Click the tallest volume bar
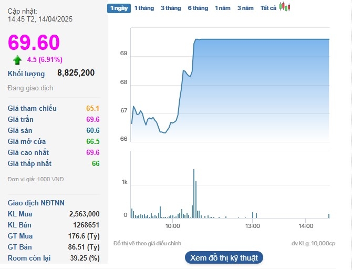The height and width of the screenshot is (270, 352). pyautogui.click(x=194, y=193)
